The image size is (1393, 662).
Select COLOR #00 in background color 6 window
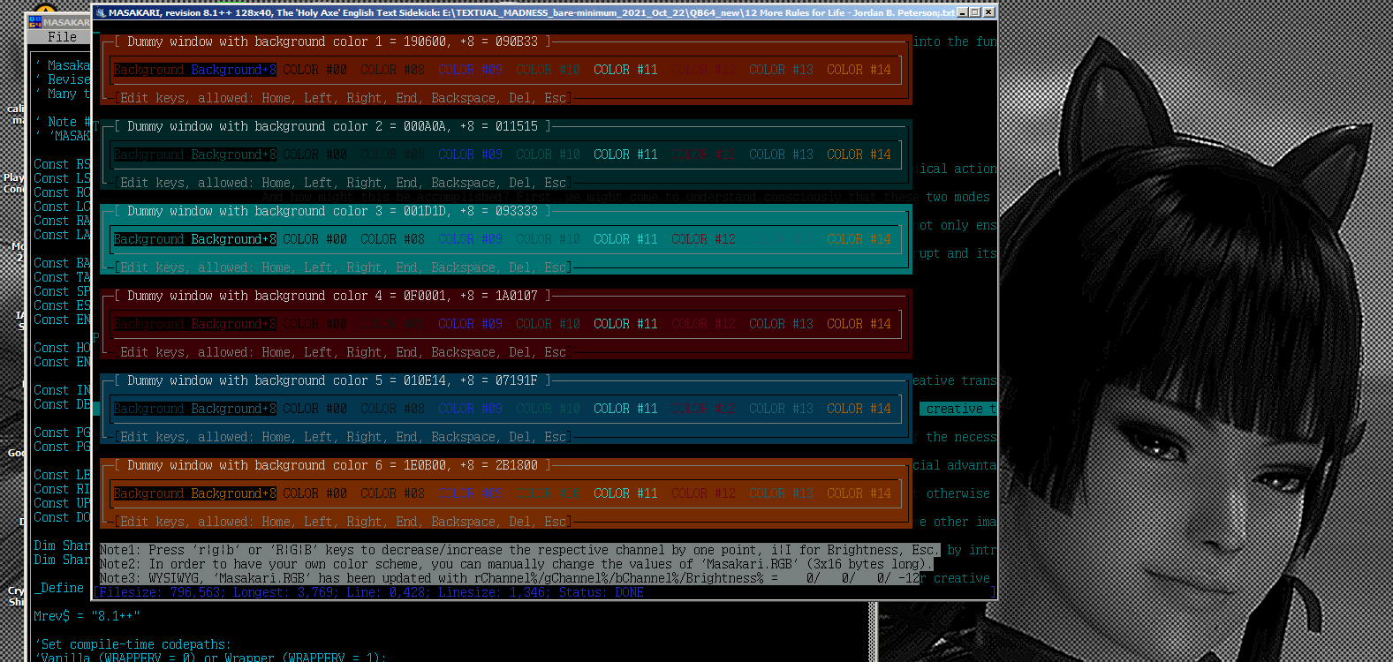(314, 493)
